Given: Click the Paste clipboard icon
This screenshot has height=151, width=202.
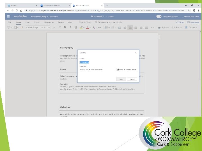Looking at the screenshot, I should [15, 27].
